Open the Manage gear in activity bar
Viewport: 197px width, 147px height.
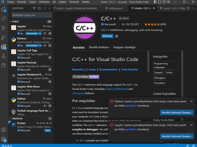(x=4, y=139)
